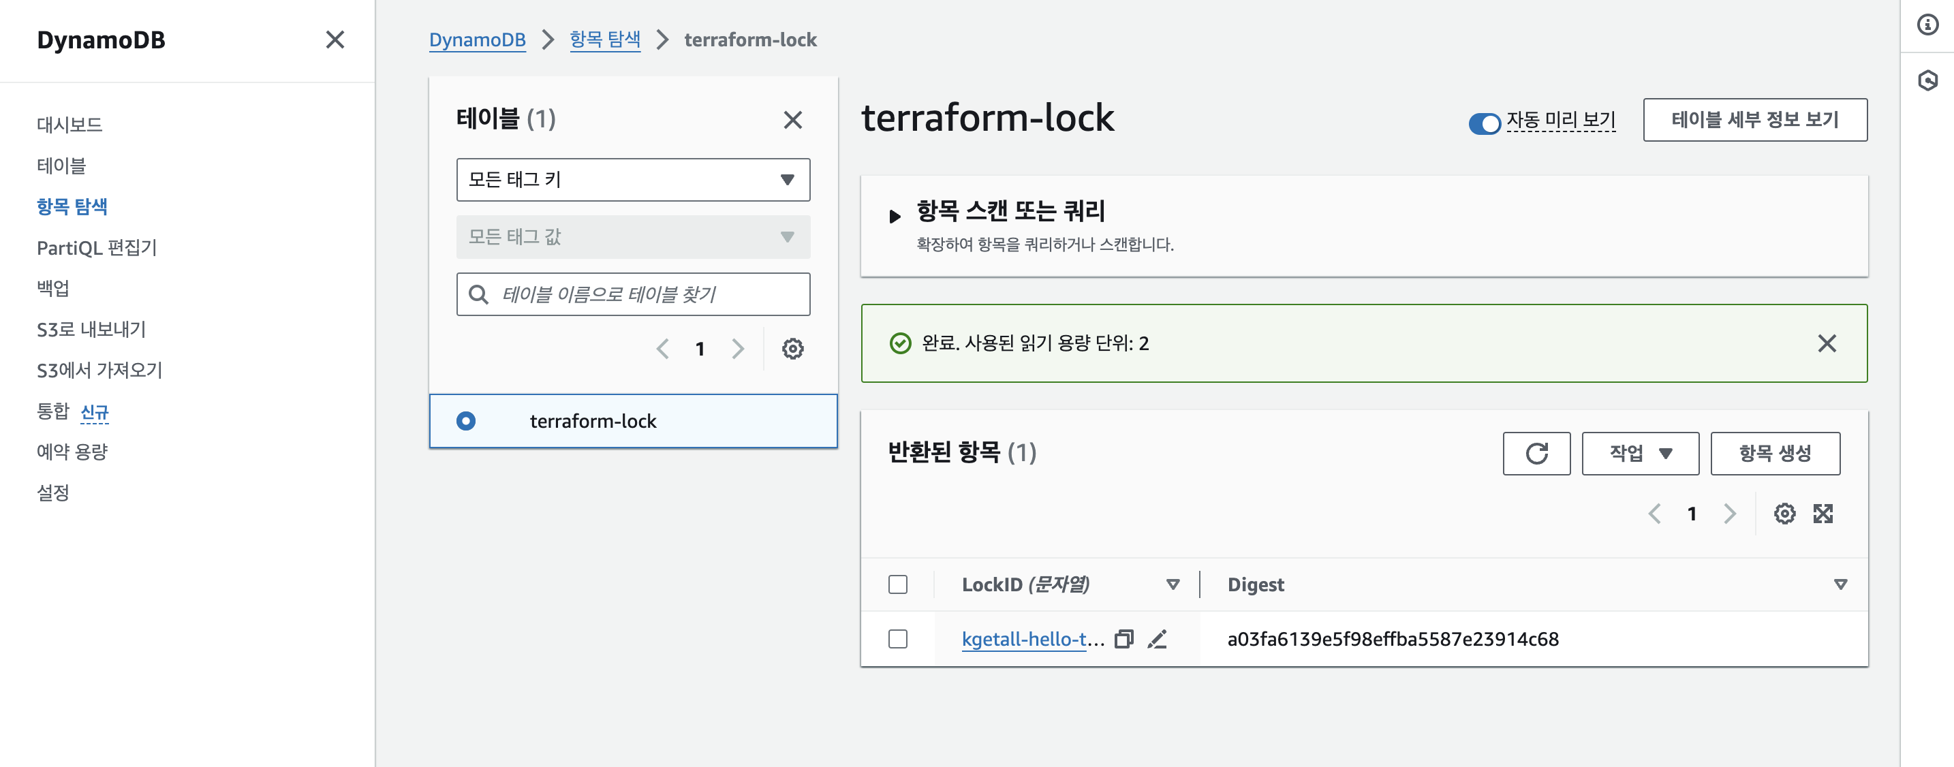
Task: Tick the select-all checkbox in table header
Action: [x=897, y=584]
